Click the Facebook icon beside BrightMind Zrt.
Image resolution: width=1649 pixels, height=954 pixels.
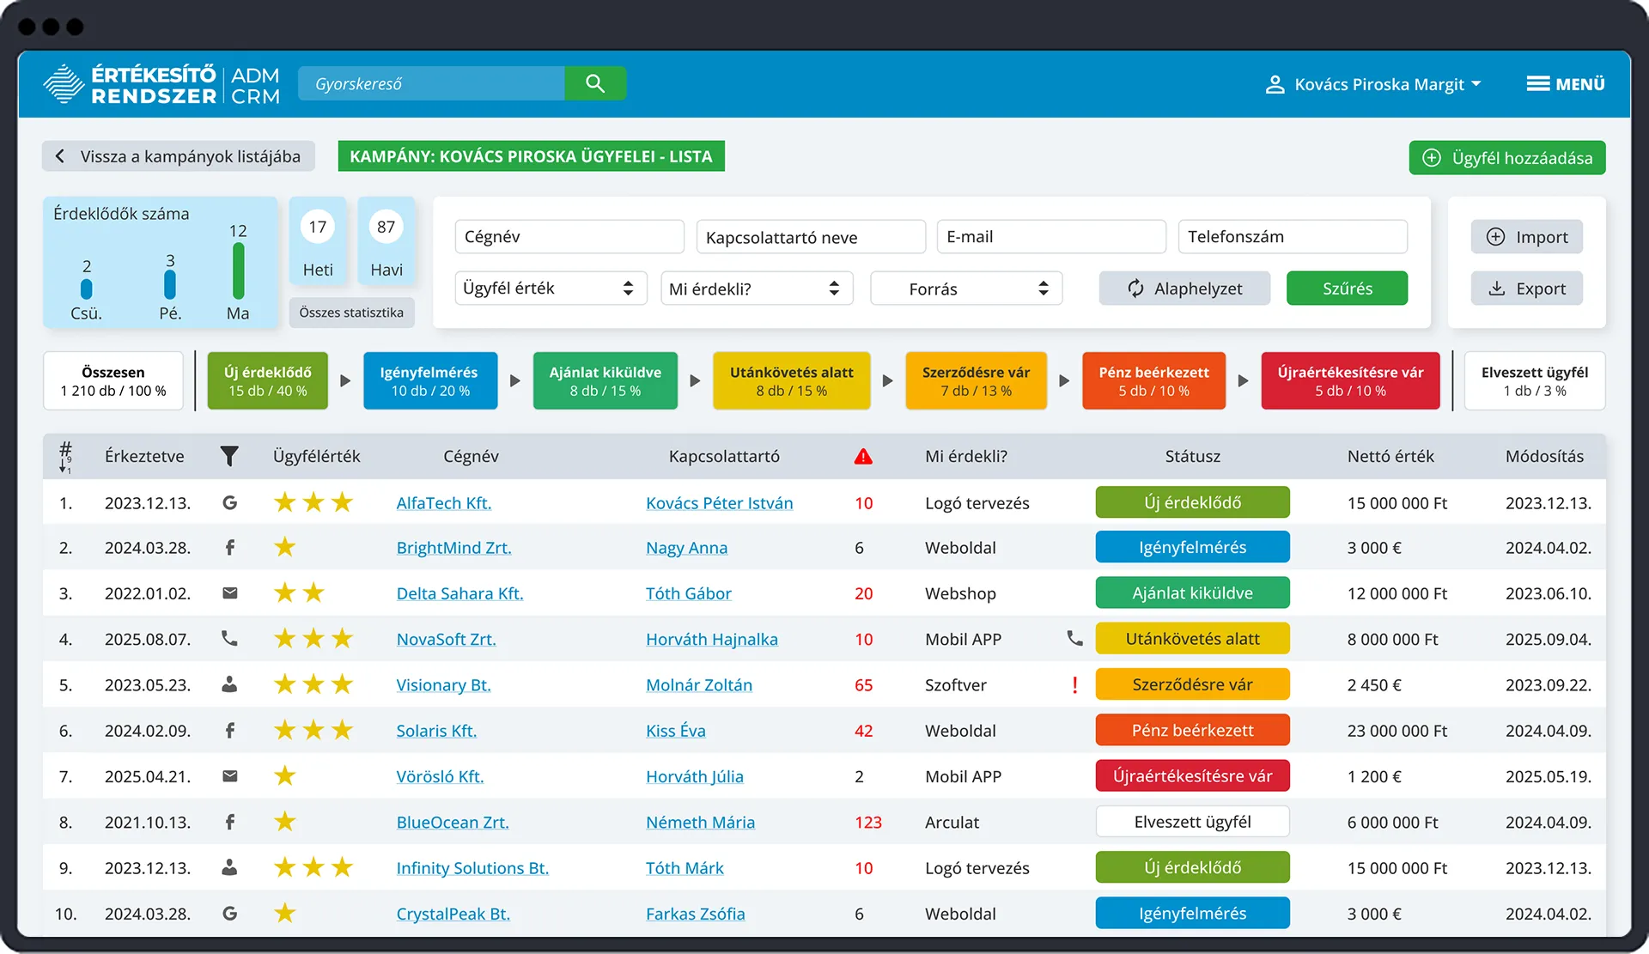point(229,547)
